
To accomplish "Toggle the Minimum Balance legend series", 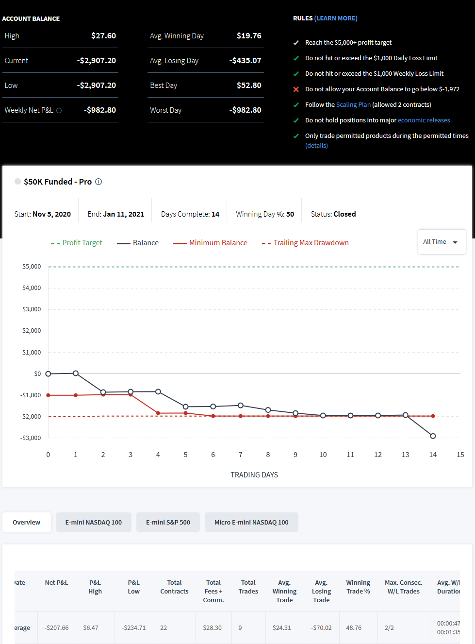I will click(x=211, y=243).
